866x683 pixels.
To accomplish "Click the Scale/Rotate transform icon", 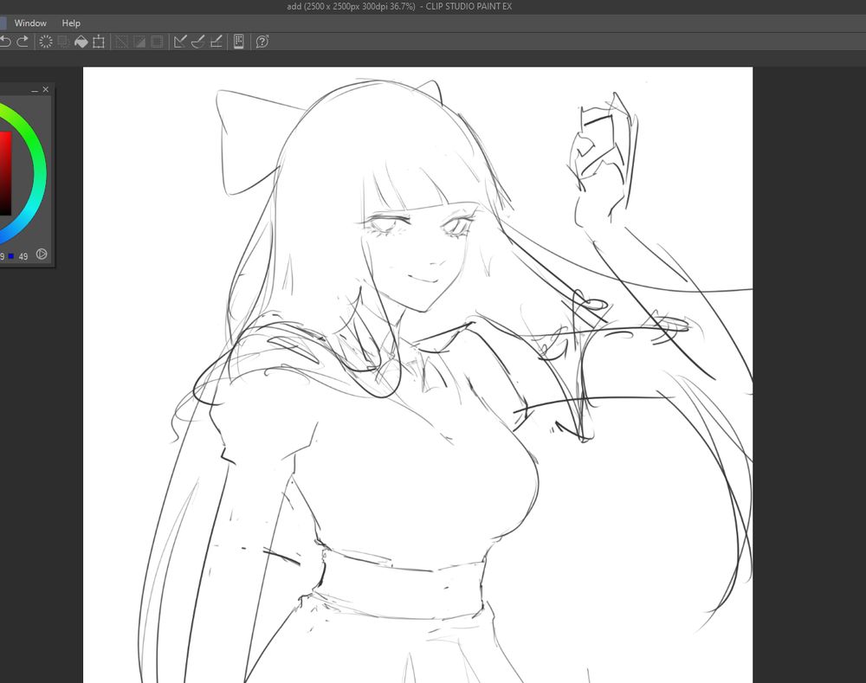I will [x=99, y=42].
